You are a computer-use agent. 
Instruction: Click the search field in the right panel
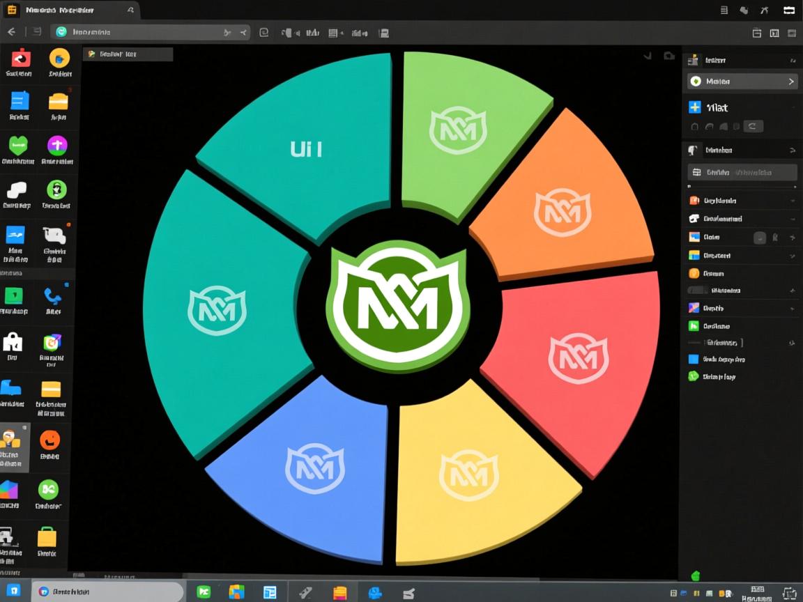coord(741,171)
